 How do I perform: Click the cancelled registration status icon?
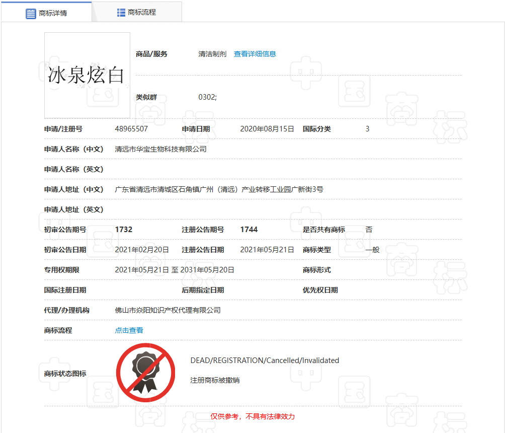tap(145, 373)
